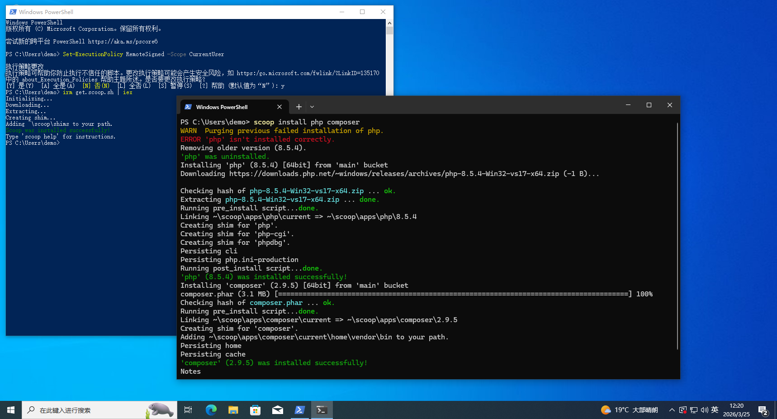The image size is (777, 419).
Task: Open the notification center with 2 notifications
Action: coord(763,410)
